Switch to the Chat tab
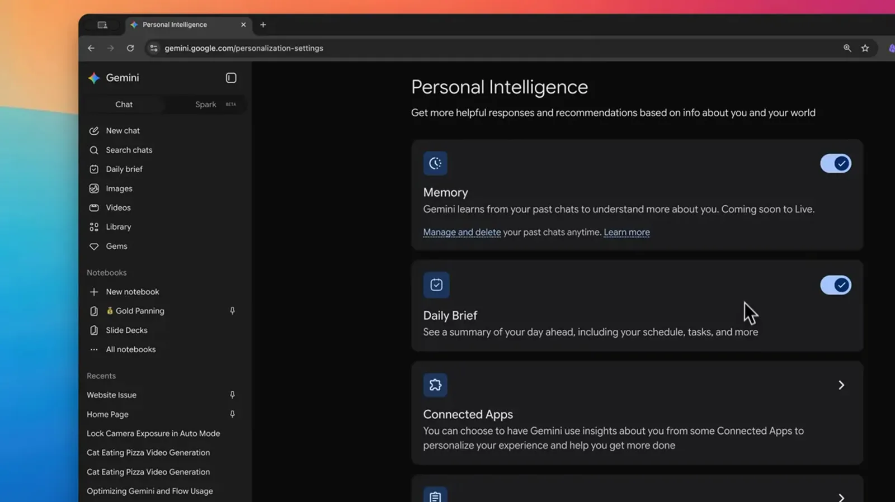This screenshot has height=502, width=895. [124, 105]
